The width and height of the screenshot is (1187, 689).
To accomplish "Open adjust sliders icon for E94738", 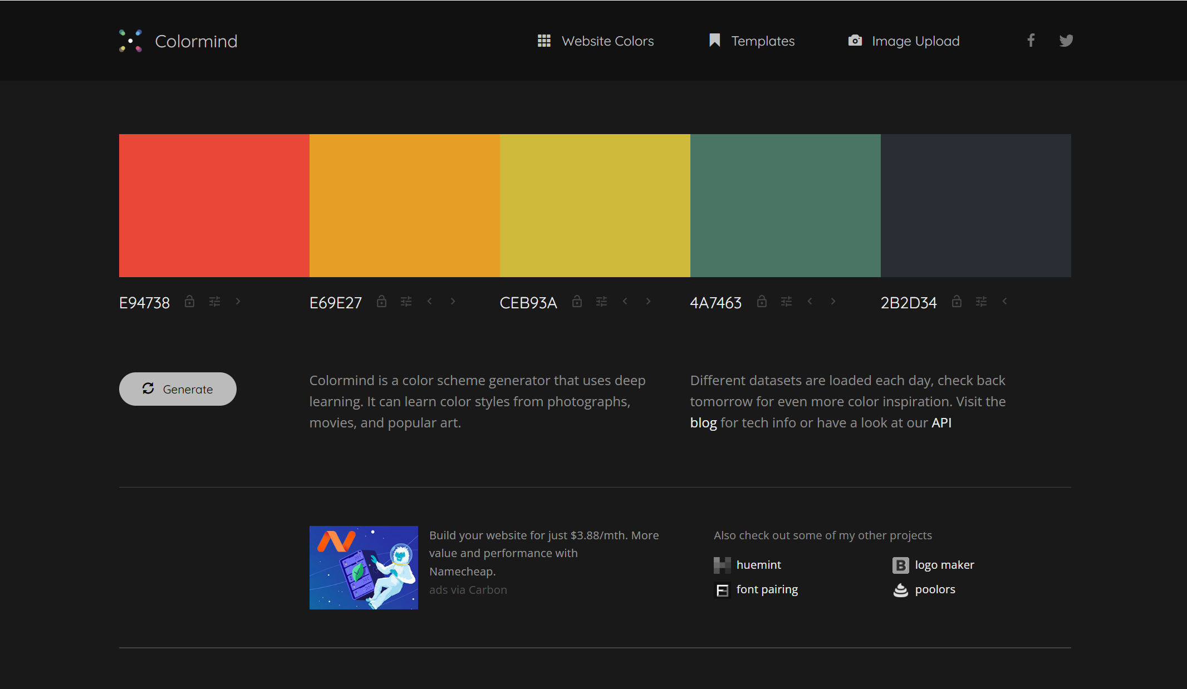I will 214,302.
